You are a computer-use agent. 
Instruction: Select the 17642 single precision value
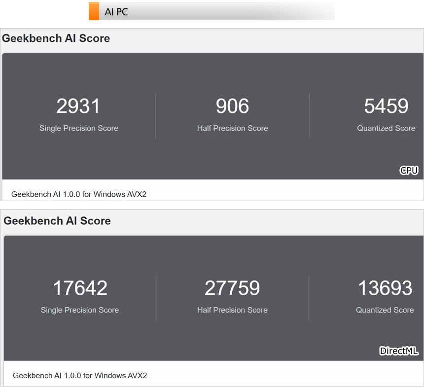tap(80, 288)
